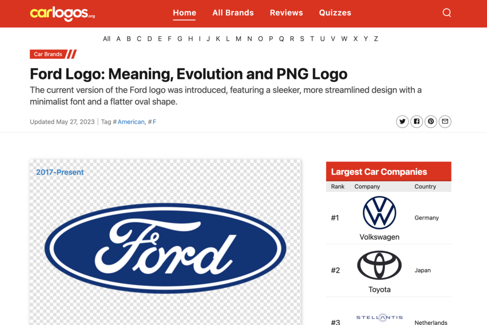Filter brands by letter T
The image size is (487, 325).
[312, 39]
